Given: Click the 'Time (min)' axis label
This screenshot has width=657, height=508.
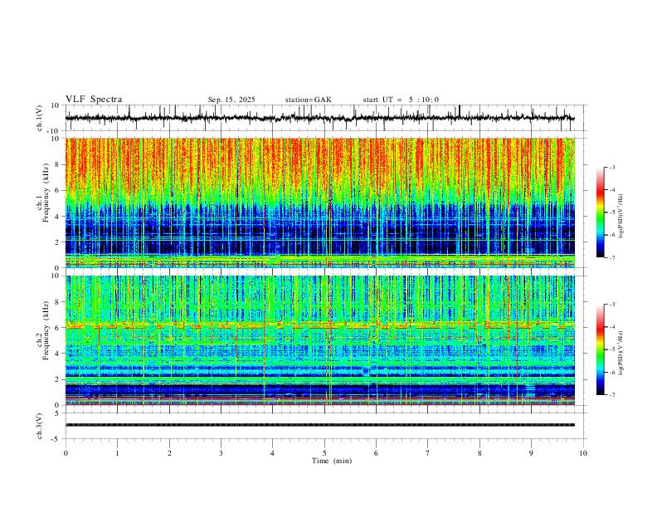Looking at the screenshot, I should [332, 461].
